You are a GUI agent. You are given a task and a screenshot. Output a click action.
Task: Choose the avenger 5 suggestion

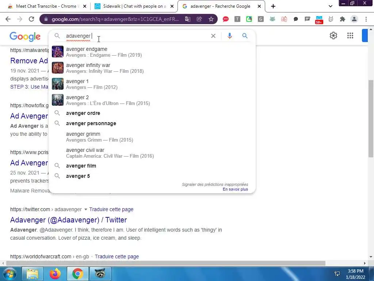pos(152,176)
